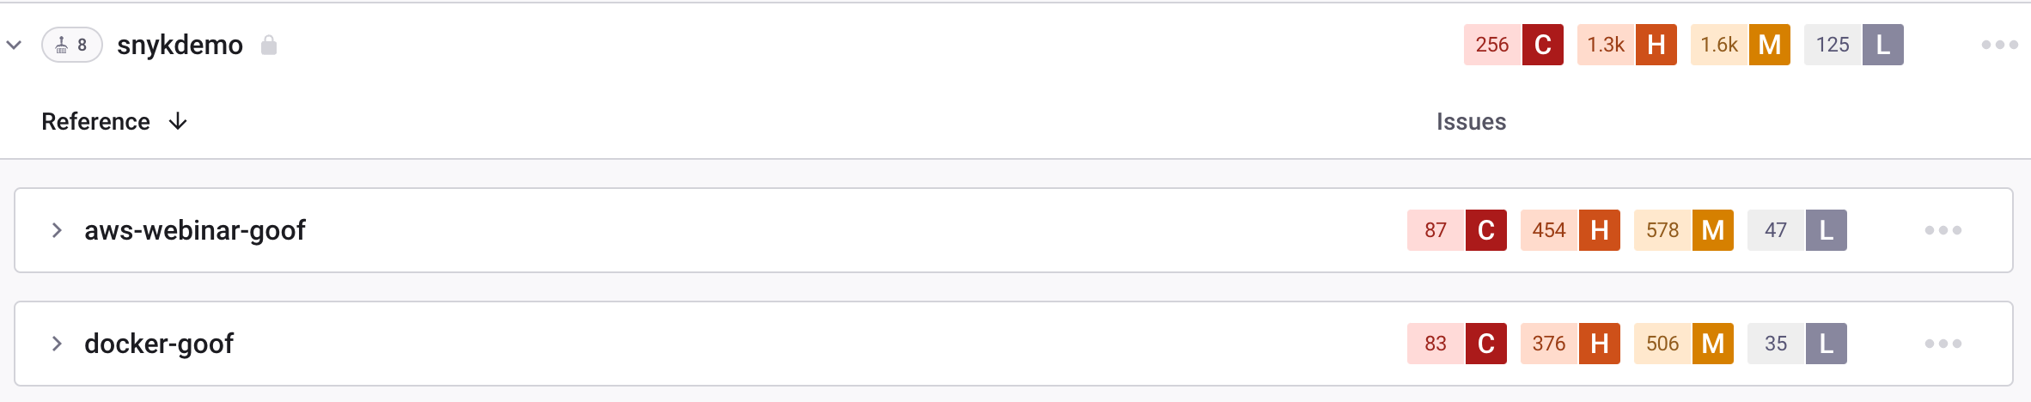Open the snykdemo more options menu

pos(1999,45)
